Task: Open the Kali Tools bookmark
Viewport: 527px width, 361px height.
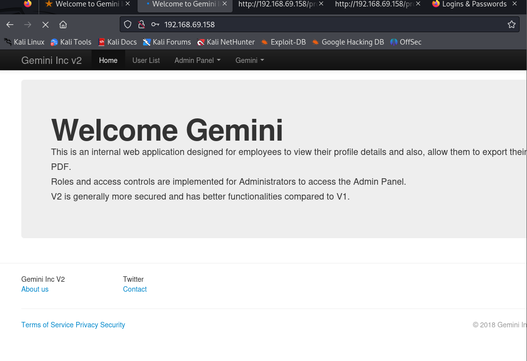Action: pyautogui.click(x=71, y=42)
